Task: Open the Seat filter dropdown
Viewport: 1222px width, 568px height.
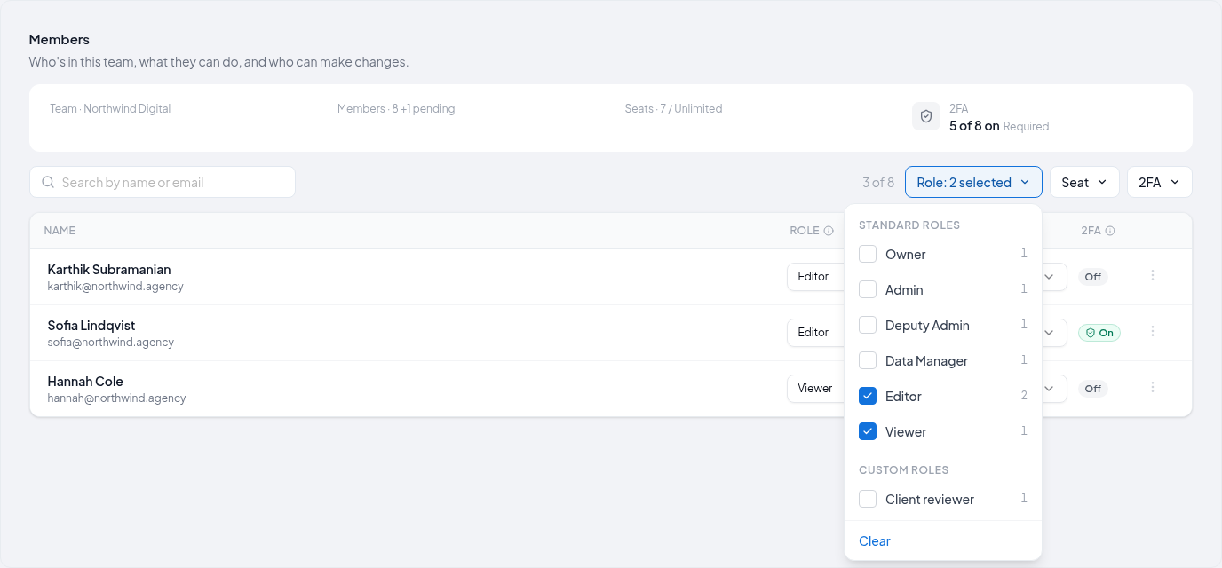Action: click(x=1084, y=182)
